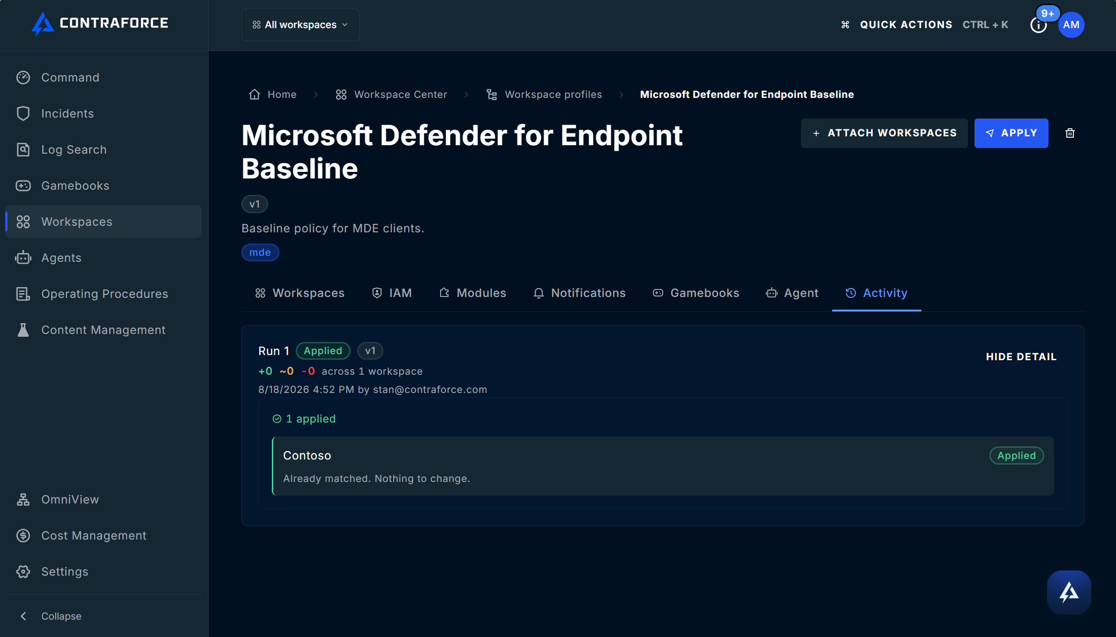Open Operating Procedures in the sidebar
This screenshot has height=637, width=1116.
click(x=104, y=294)
